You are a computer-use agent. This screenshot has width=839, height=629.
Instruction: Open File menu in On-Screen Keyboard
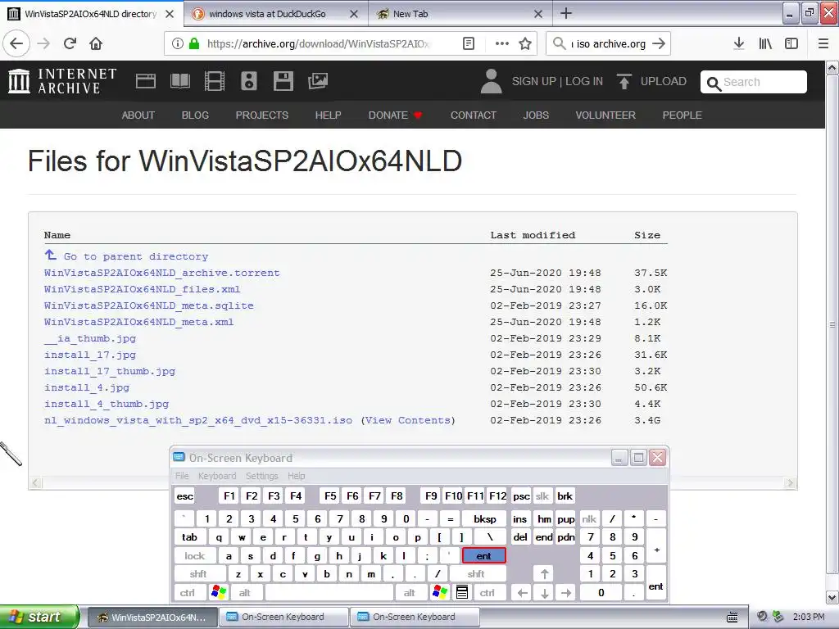coord(182,476)
